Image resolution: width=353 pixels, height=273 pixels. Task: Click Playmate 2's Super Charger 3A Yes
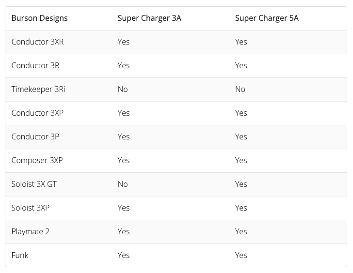click(124, 232)
